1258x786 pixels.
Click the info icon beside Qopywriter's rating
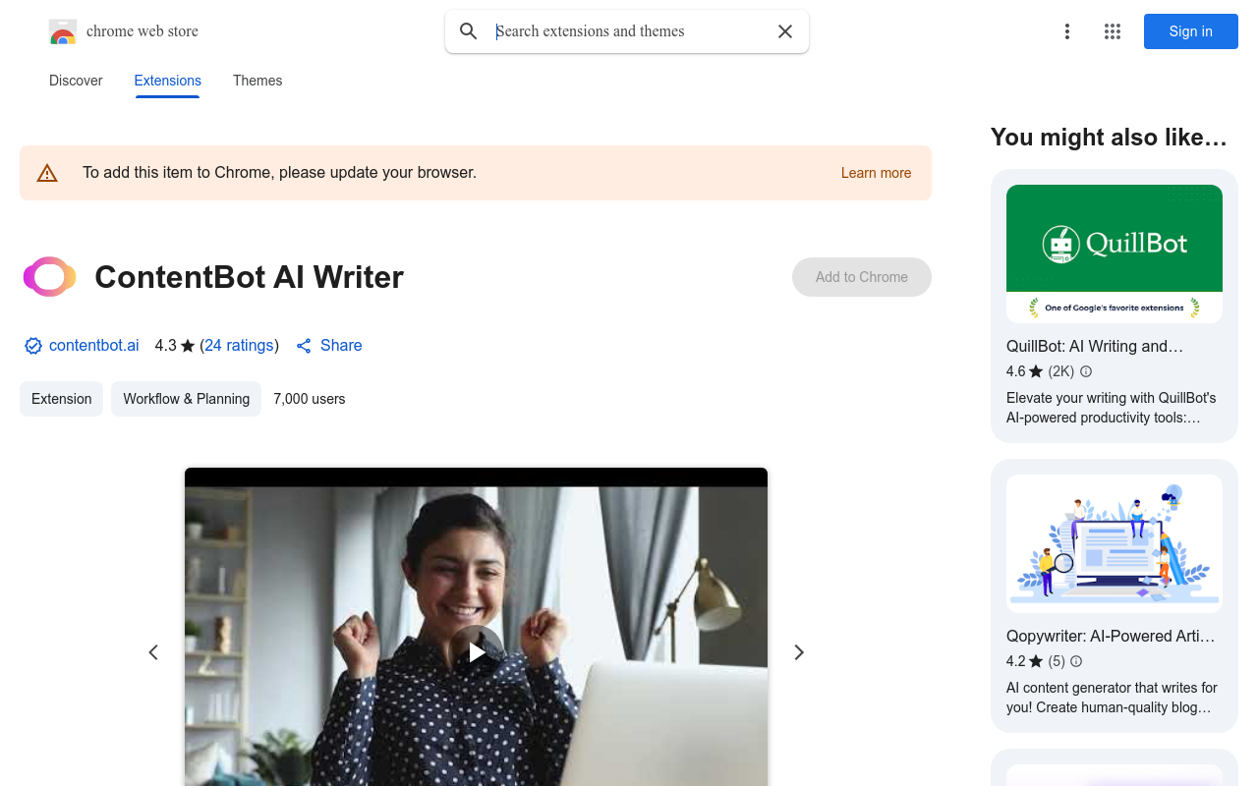pos(1076,661)
